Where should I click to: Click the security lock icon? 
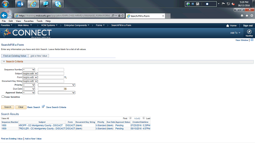pos(119,15)
